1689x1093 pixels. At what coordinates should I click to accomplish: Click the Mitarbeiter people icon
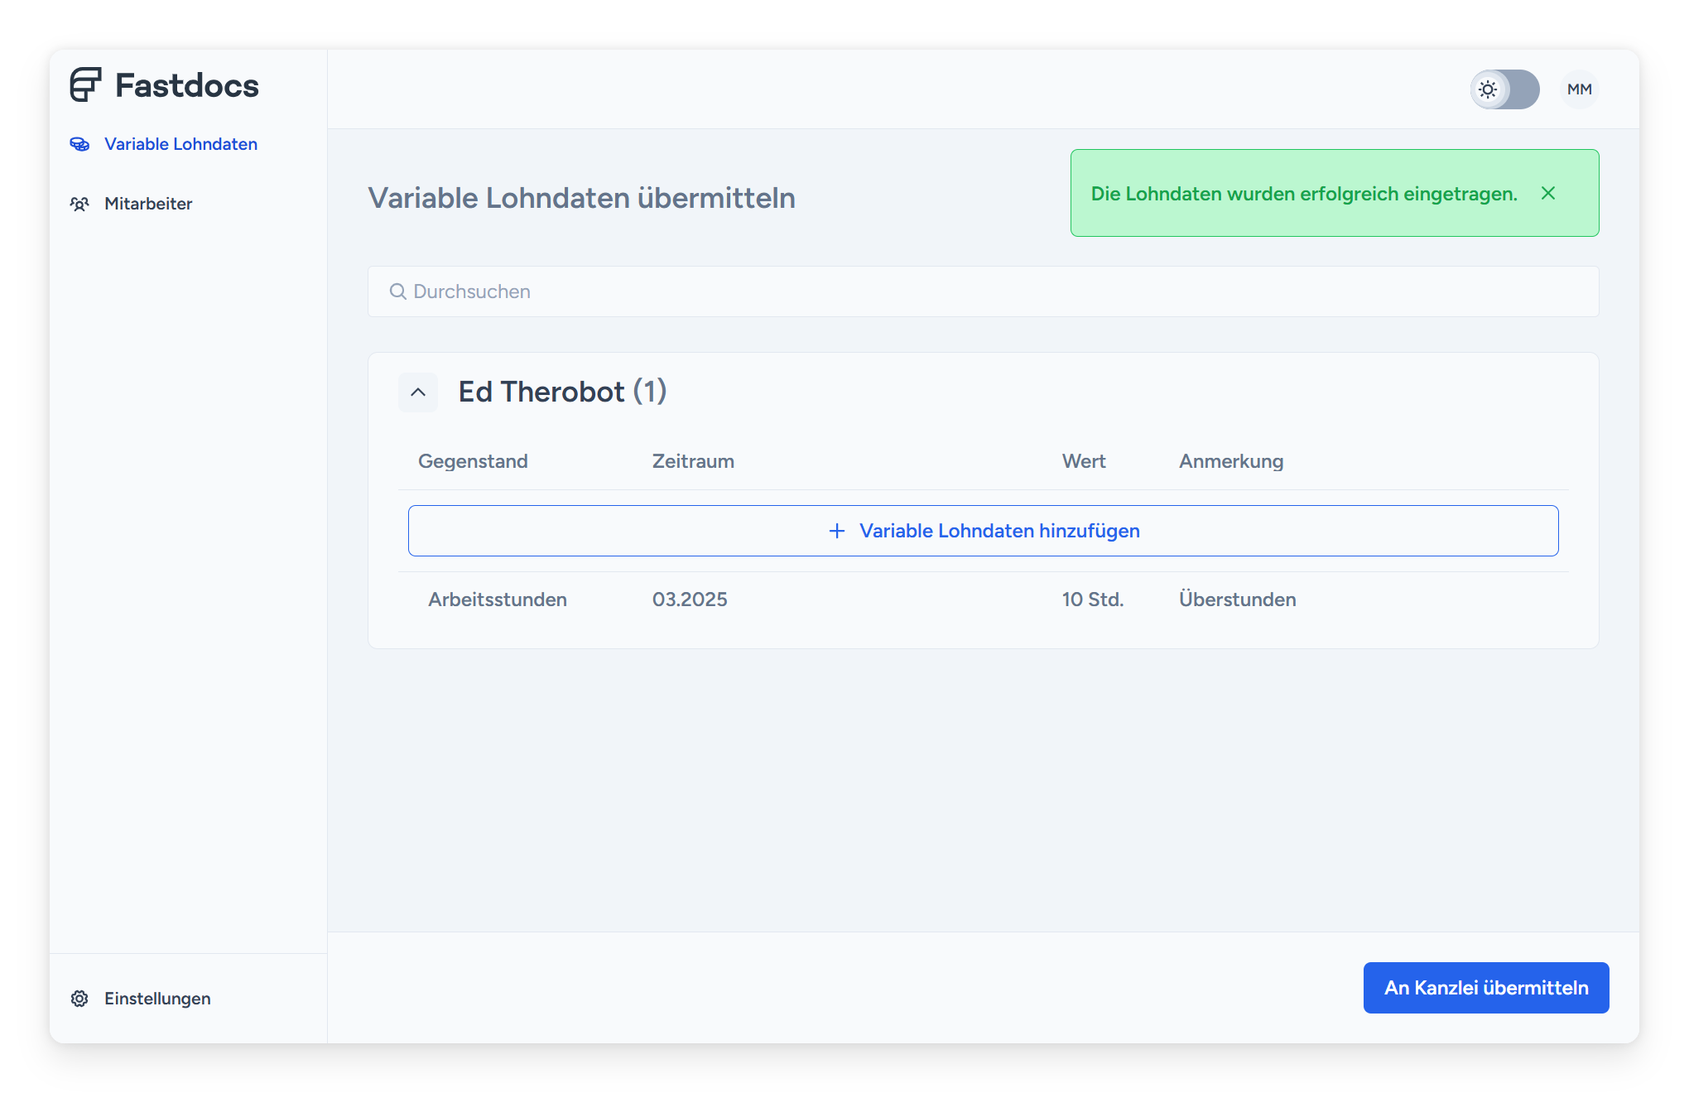[79, 204]
